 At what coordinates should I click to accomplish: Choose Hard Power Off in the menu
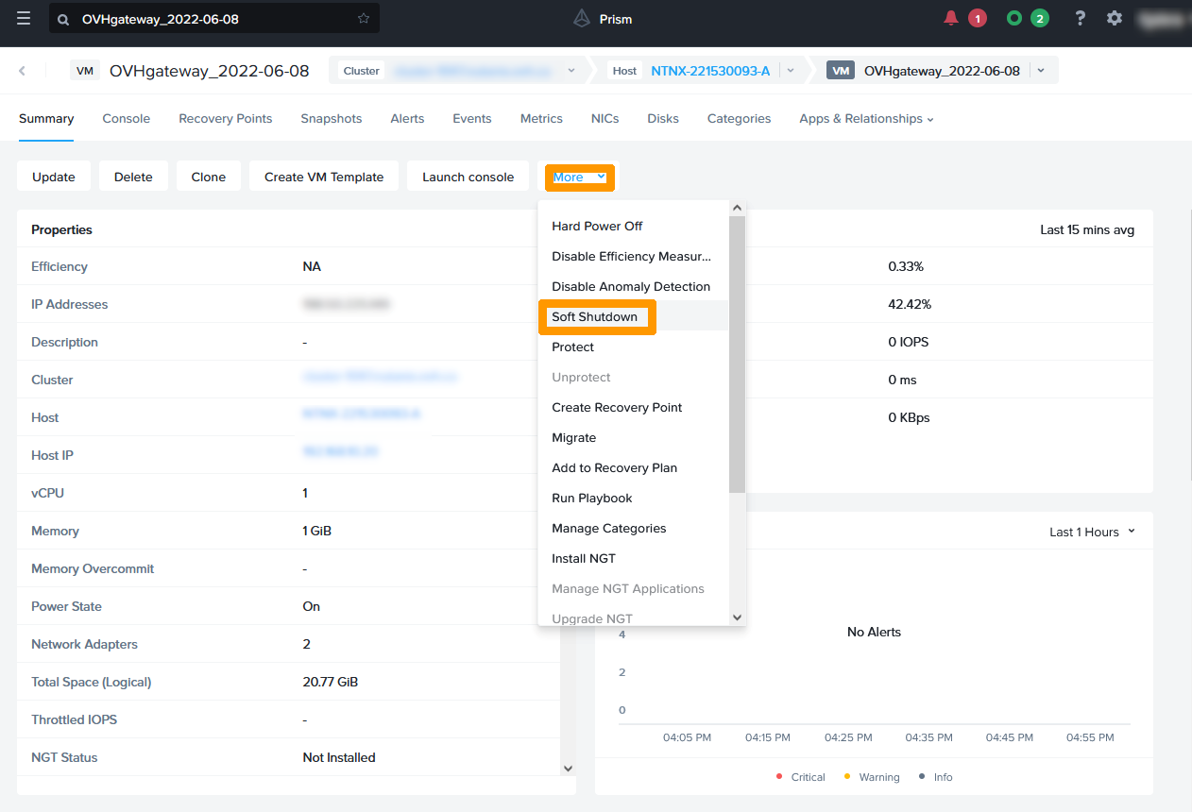(x=597, y=227)
